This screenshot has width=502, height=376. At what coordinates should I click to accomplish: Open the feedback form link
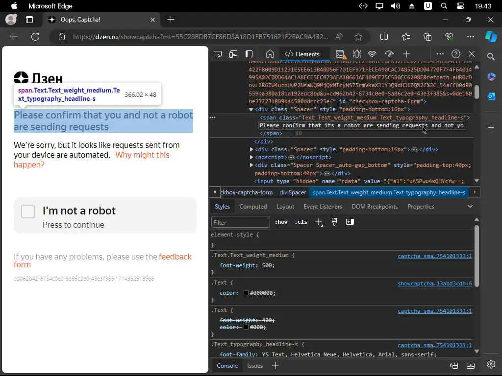[x=103, y=260]
